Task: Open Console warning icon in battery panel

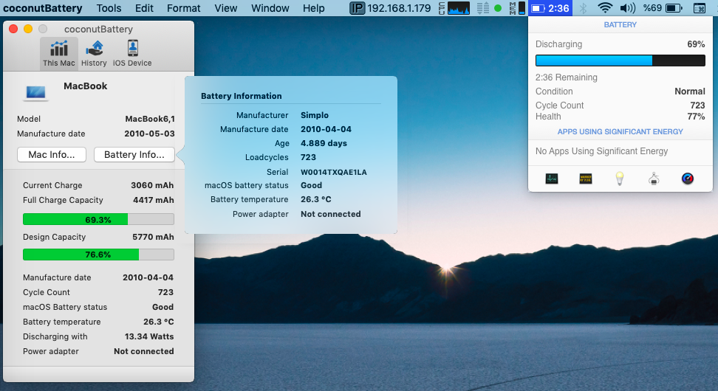Action: (x=586, y=179)
